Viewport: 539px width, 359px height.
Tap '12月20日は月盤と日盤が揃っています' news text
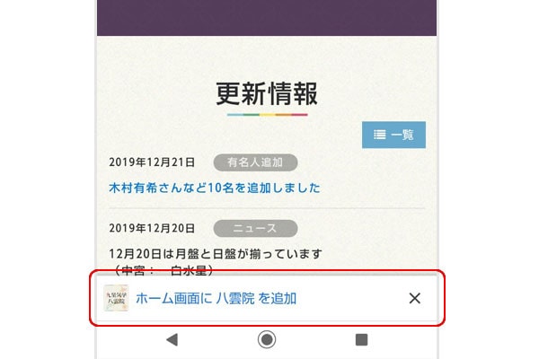[216, 254]
